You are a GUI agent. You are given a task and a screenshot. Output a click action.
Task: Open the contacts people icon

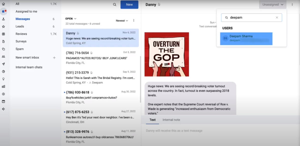(x=3, y=56)
